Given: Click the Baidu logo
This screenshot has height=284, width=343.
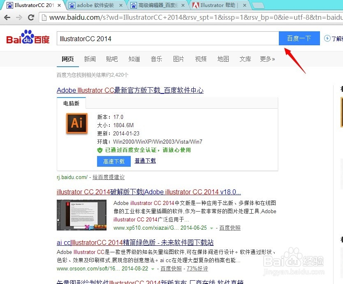Looking at the screenshot, I should pos(28,37).
